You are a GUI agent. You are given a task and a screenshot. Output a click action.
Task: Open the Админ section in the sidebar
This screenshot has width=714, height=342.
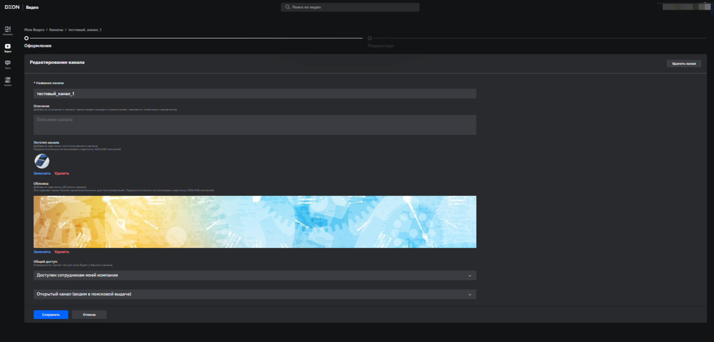coord(7,82)
